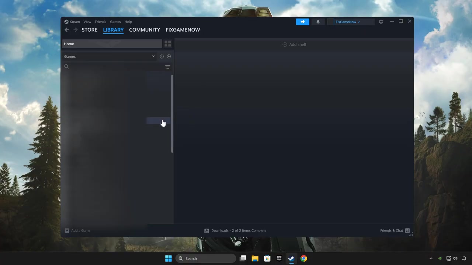The image size is (472, 265).
Task: Open Task View on the taskbar
Action: pyautogui.click(x=243, y=258)
